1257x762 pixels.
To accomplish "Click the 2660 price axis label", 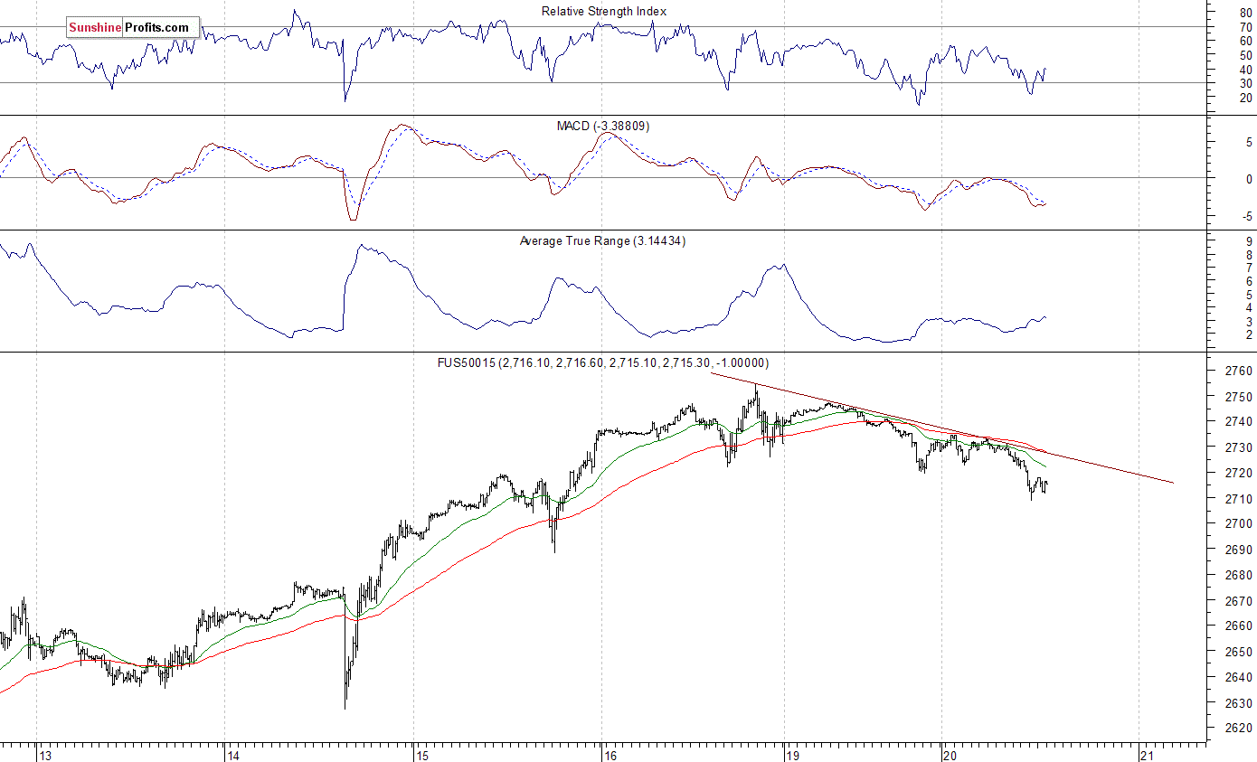I will (1239, 626).
